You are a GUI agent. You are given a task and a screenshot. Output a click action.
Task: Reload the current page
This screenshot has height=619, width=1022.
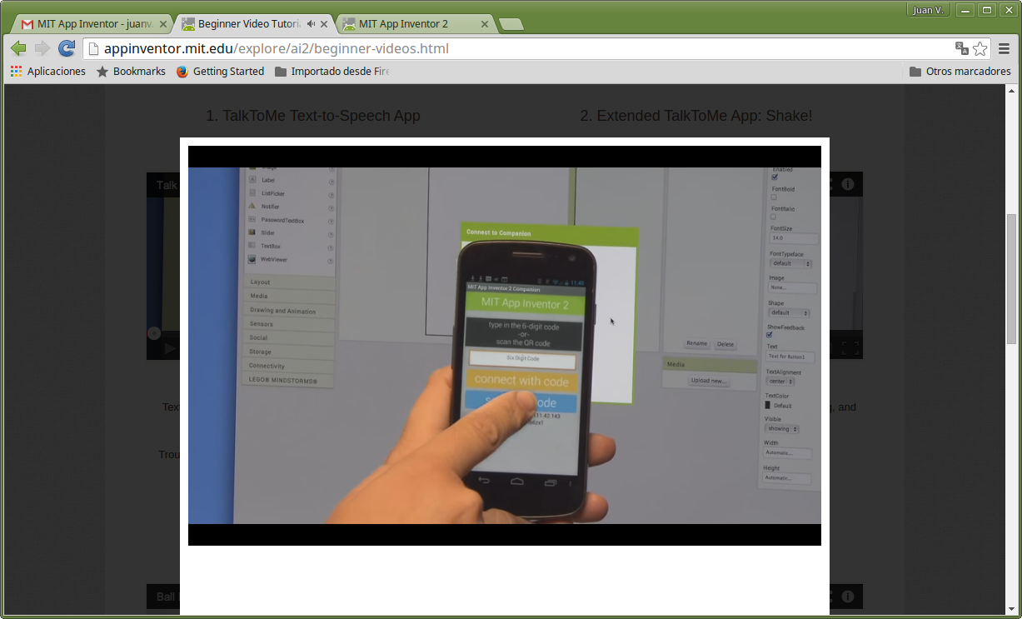point(67,48)
